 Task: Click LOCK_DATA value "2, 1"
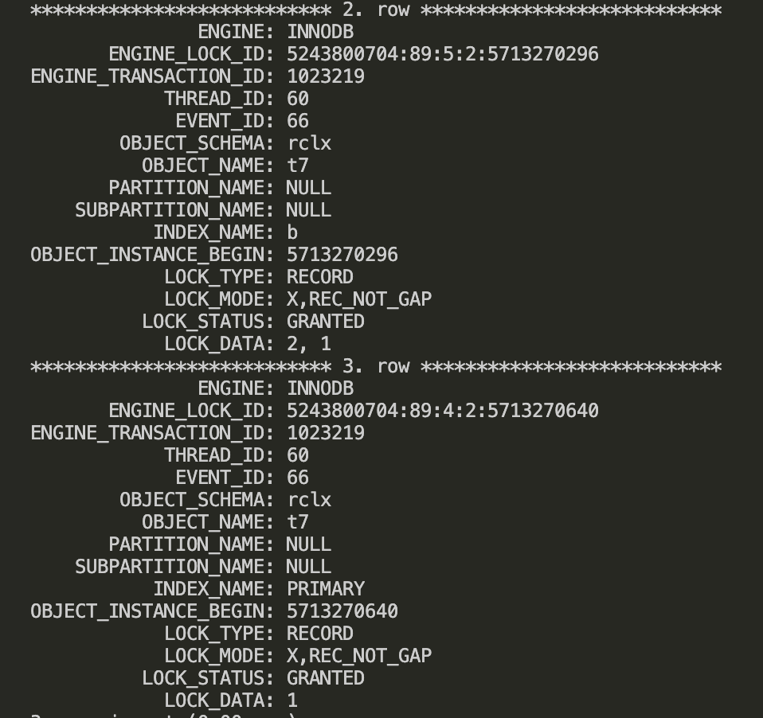[309, 344]
